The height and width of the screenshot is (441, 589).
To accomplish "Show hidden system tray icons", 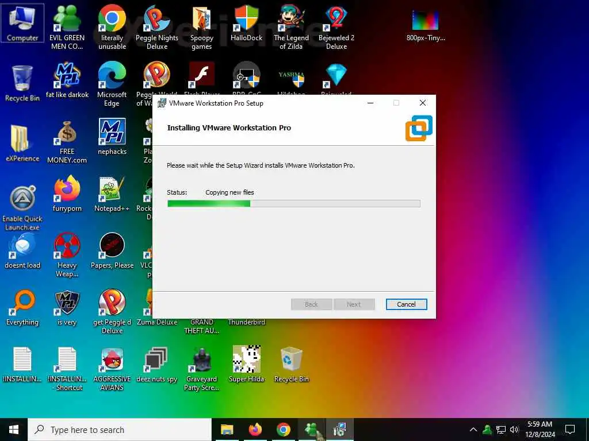I will click(x=473, y=430).
